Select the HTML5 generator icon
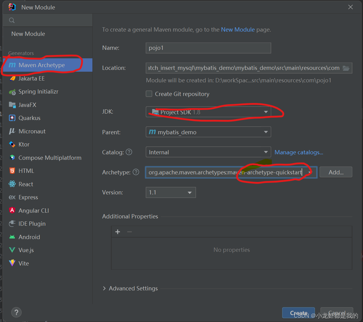 click(x=12, y=171)
